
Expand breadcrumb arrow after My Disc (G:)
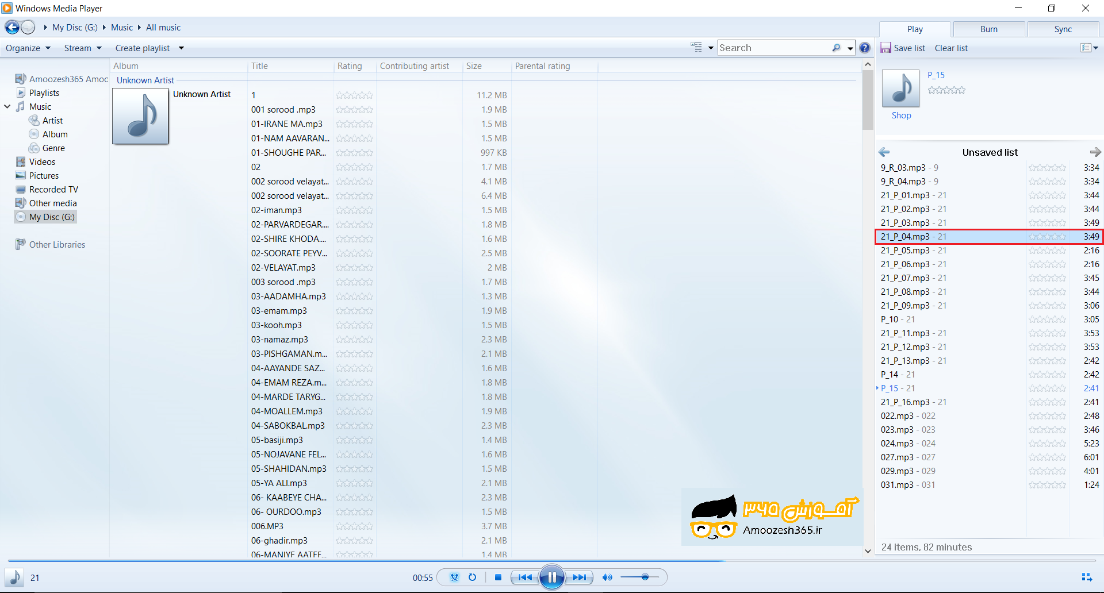coord(104,28)
